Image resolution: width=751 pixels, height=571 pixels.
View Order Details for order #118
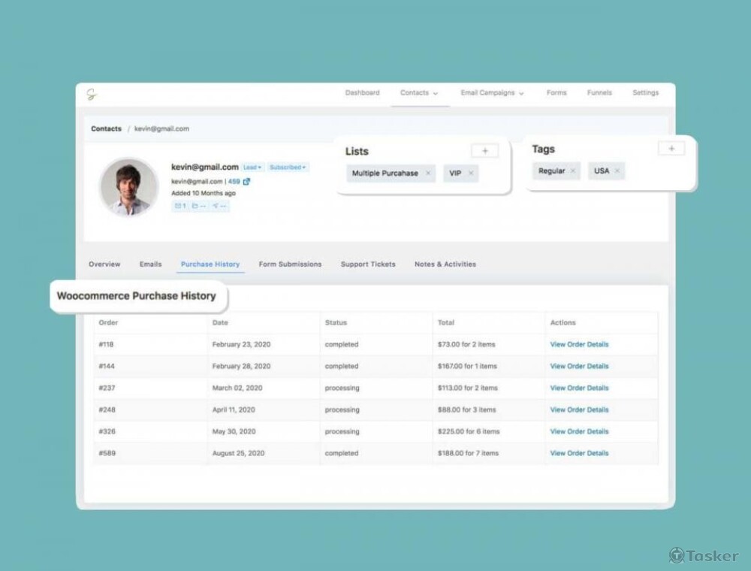(579, 345)
